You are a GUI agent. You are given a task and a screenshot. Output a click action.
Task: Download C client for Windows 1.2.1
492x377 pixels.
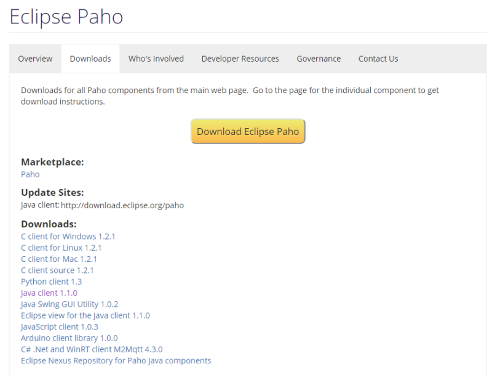tap(68, 237)
